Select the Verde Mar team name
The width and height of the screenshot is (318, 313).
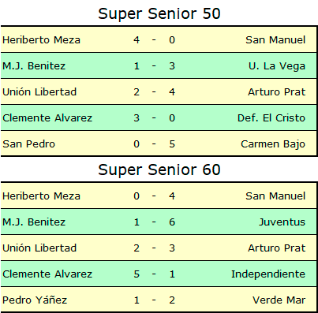[x=279, y=300]
